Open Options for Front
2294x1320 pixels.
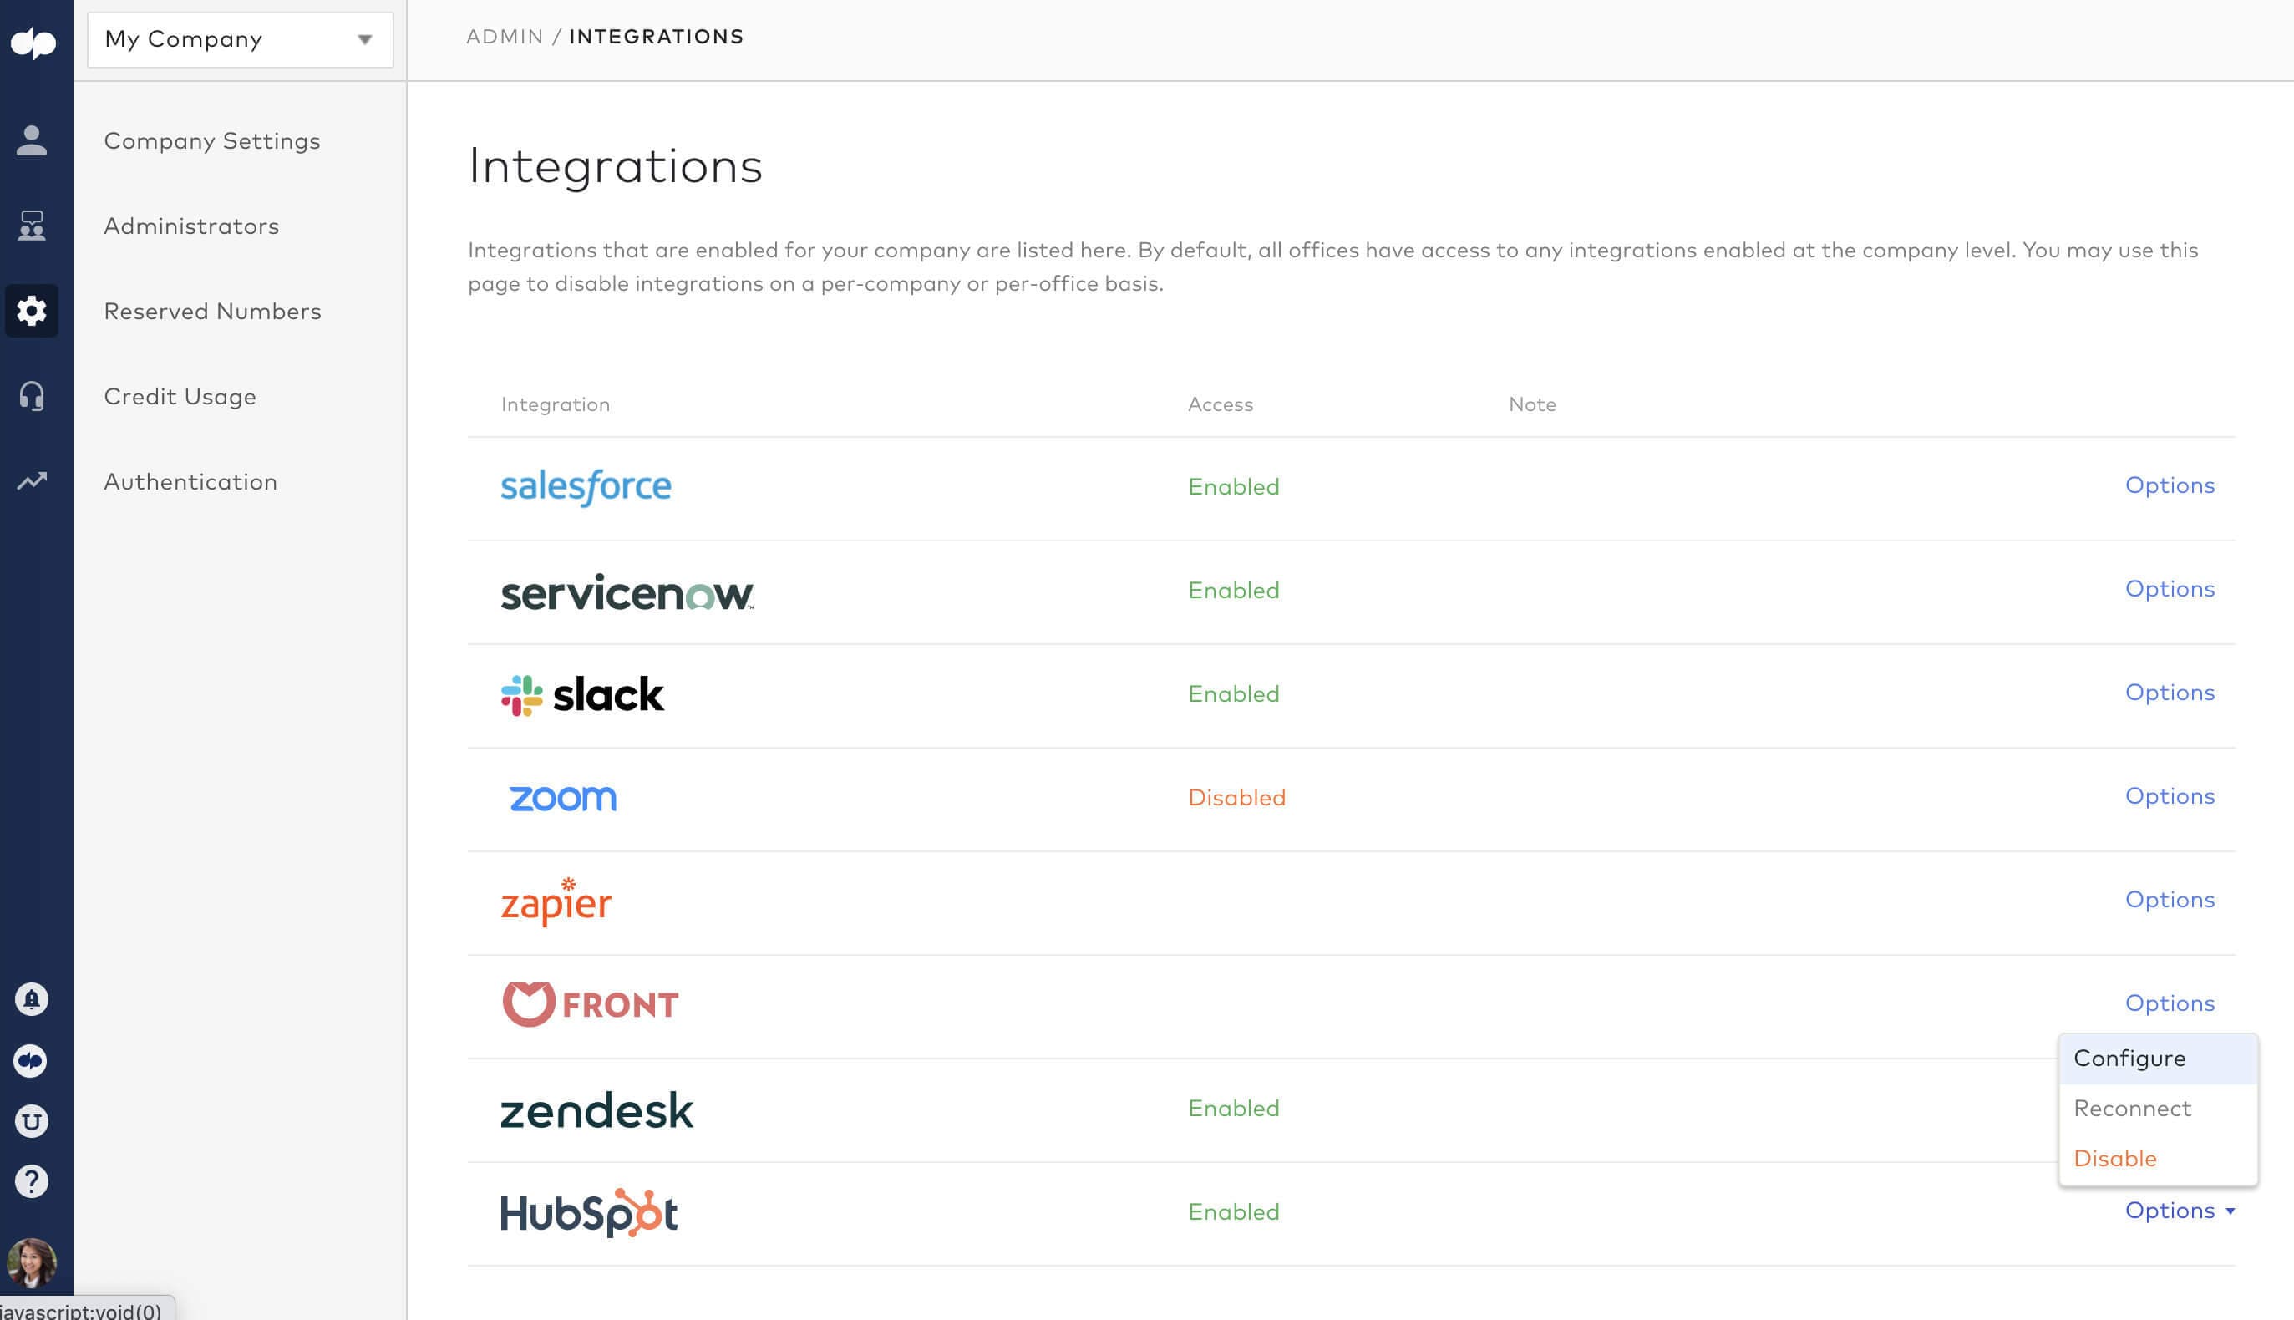coord(2170,1003)
